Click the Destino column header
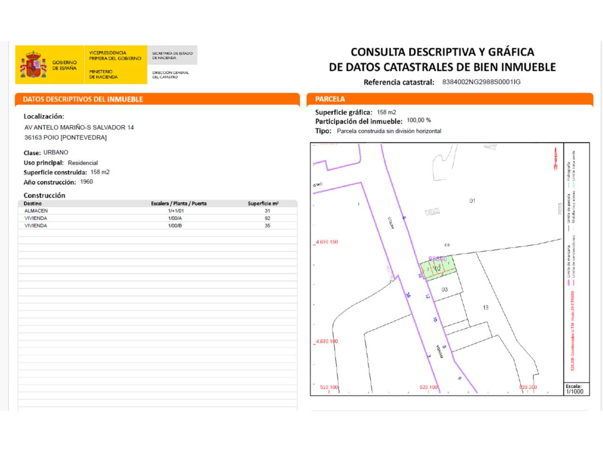 click(33, 203)
